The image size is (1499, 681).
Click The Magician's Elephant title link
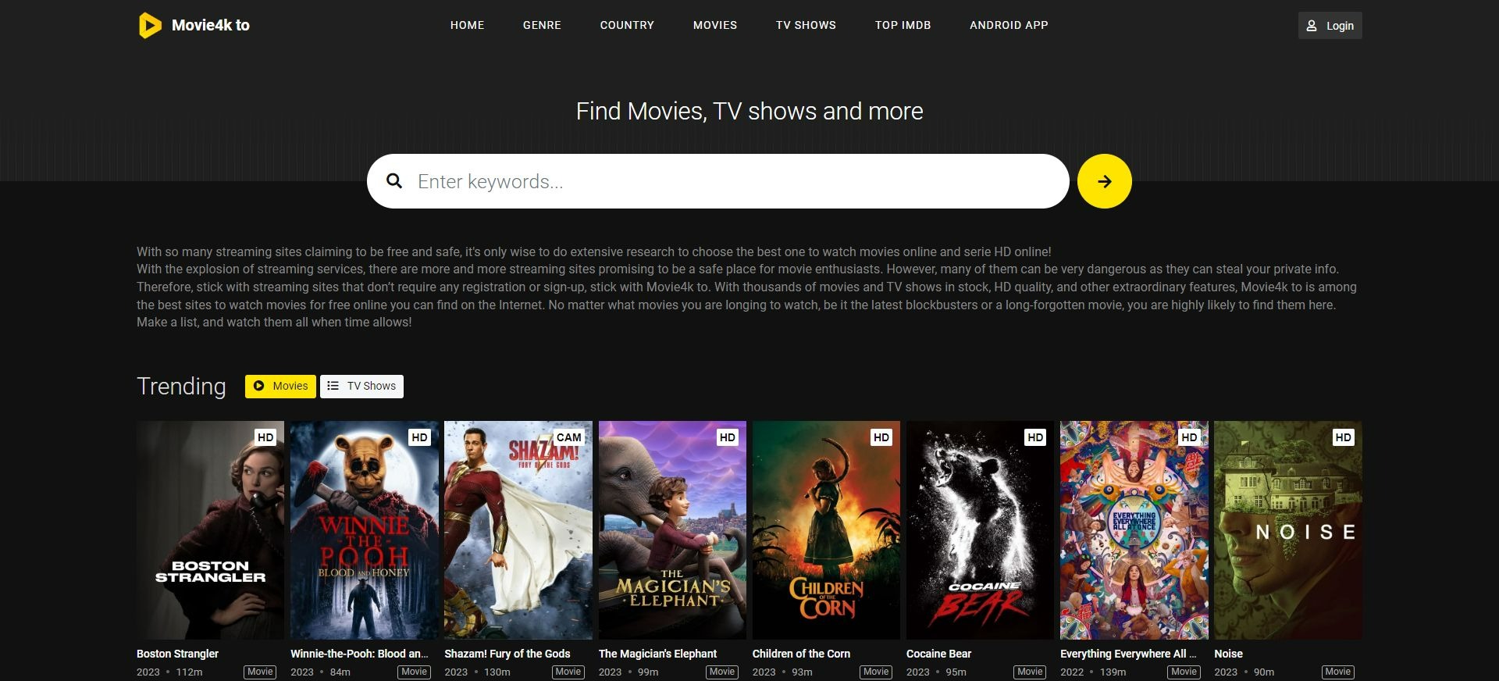click(657, 654)
